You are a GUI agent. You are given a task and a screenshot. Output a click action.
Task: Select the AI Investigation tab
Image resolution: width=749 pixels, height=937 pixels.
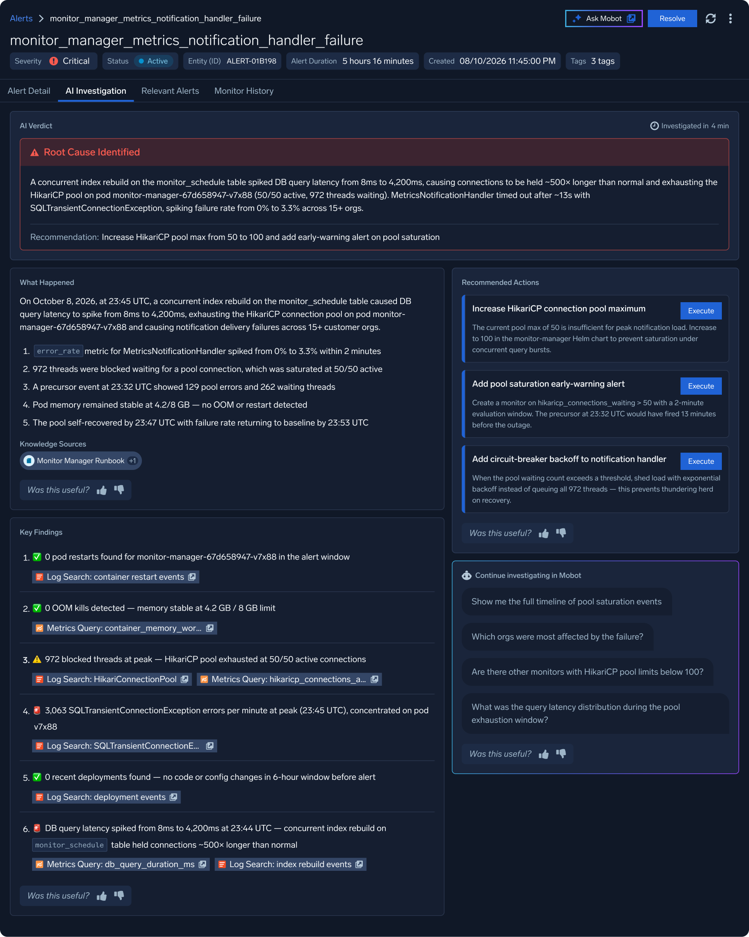pos(96,91)
